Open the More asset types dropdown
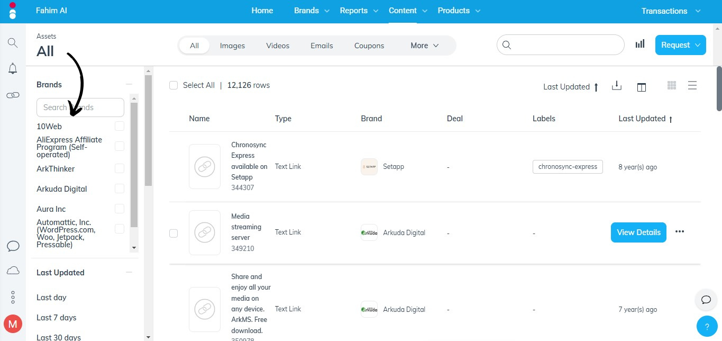The width and height of the screenshot is (722, 341). tap(425, 46)
